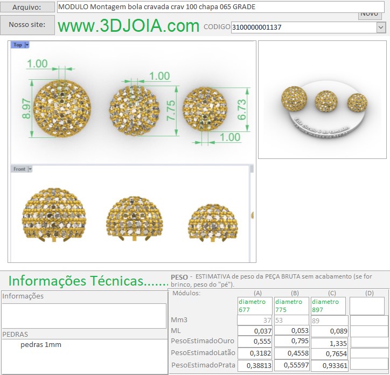The image size is (390, 375).
Task: Click PesoEstimadoOuro value 1,335
Action: pyautogui.click(x=329, y=343)
